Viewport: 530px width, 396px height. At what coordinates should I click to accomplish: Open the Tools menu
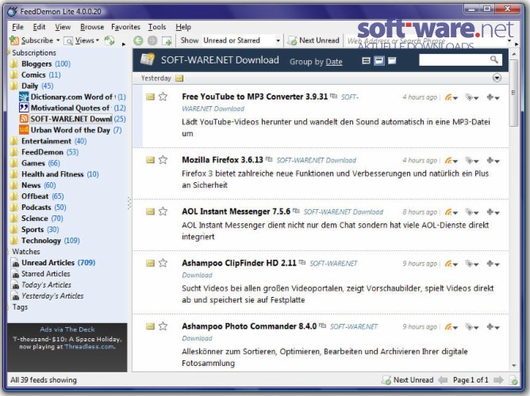click(x=157, y=27)
